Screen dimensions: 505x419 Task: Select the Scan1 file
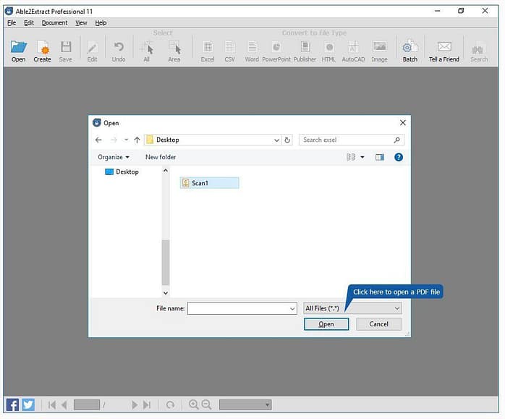tap(209, 183)
